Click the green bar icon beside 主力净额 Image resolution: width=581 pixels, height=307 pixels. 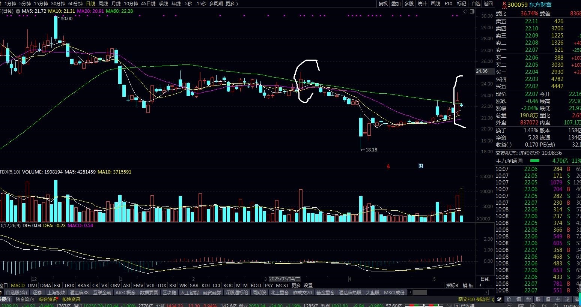coord(534,161)
